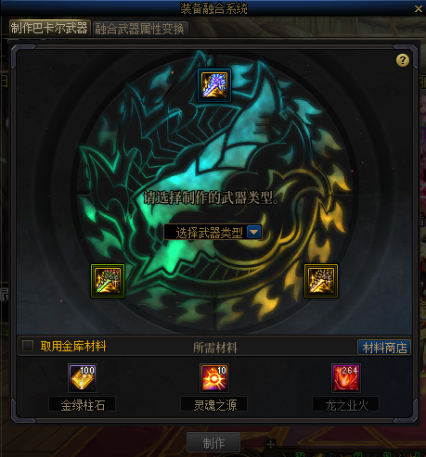Viewport: 426px width, 457px height.
Task: Click the 金绿柱石 name label
Action: tap(83, 405)
